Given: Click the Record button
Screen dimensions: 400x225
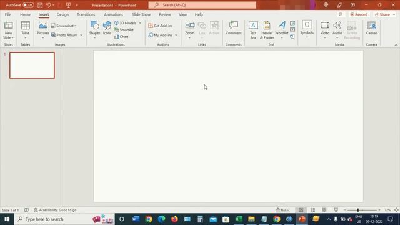Looking at the screenshot, I should (x=359, y=14).
